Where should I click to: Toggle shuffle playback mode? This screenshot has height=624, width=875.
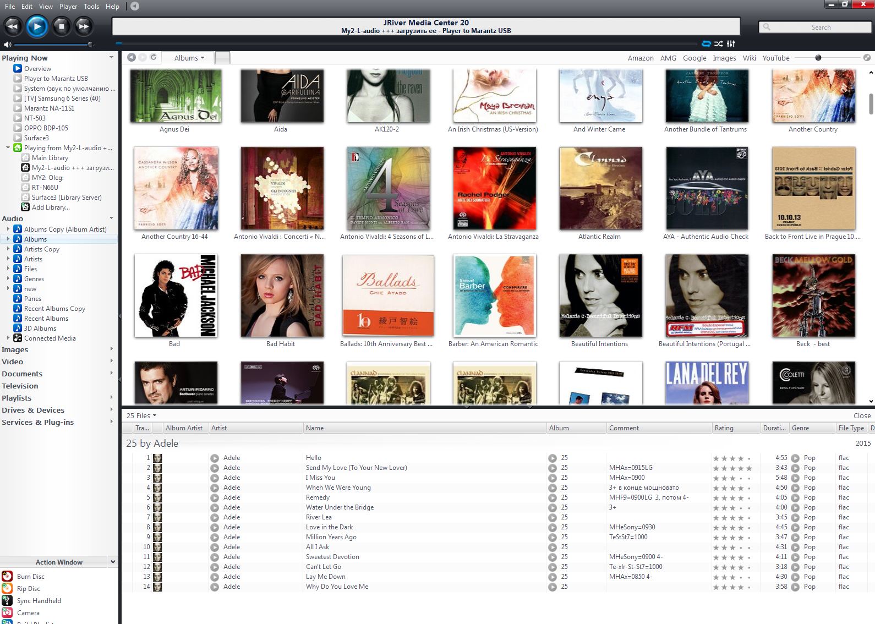(x=719, y=44)
